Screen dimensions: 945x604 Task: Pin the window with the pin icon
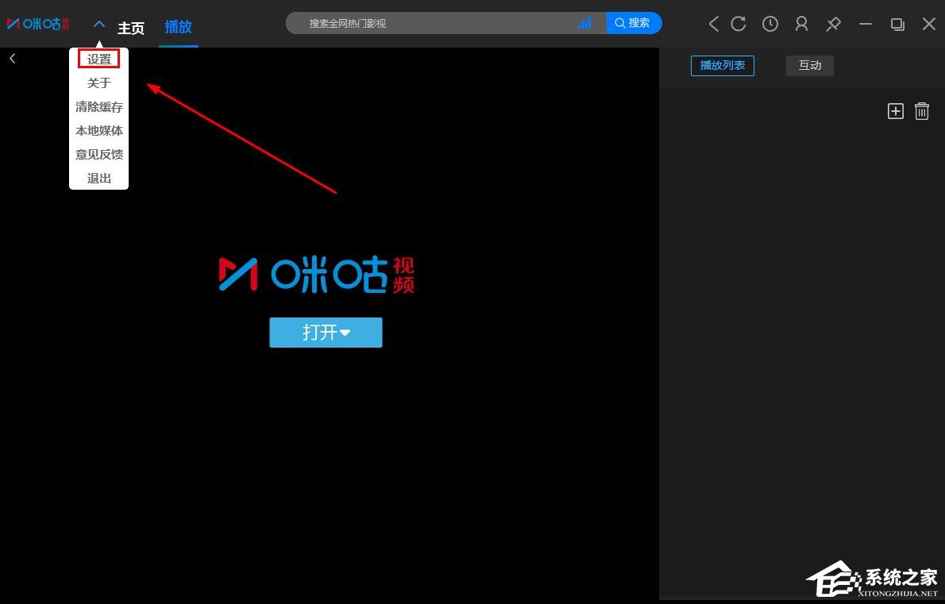click(834, 24)
